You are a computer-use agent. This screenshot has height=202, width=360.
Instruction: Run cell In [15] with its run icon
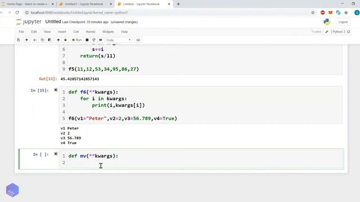coord(56,90)
